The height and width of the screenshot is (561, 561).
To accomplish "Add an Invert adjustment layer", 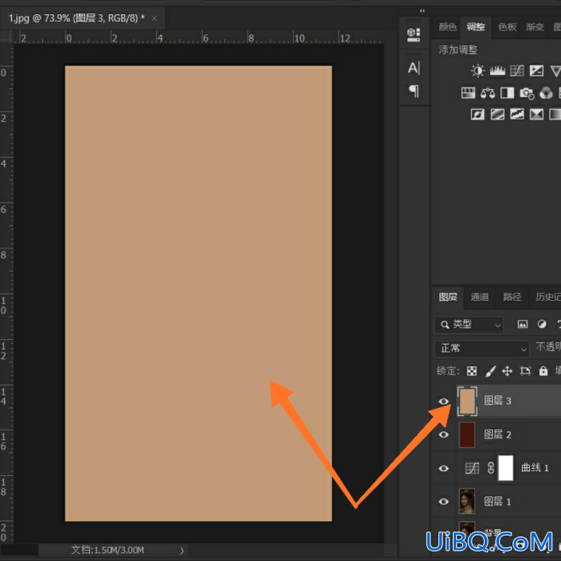I will pos(477,115).
